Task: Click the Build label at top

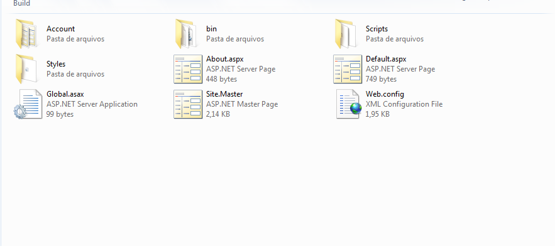Action: (21, 4)
